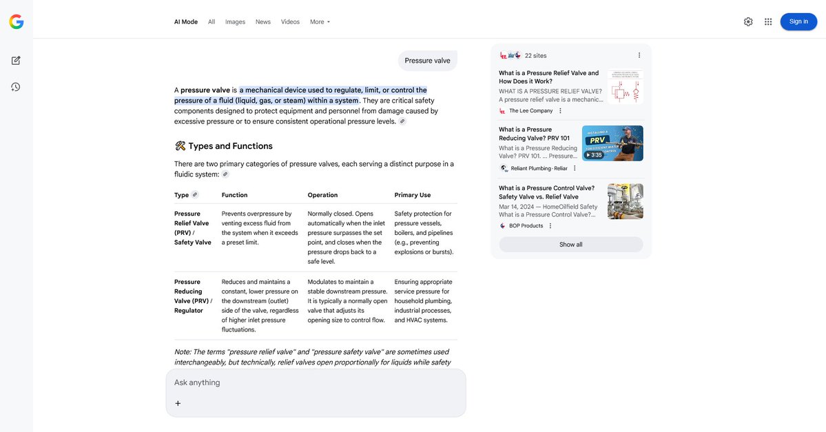Open 'What is a Pressure Reducing Valve? PRV 101'
Viewport: 826px width, 432px height.
click(534, 134)
